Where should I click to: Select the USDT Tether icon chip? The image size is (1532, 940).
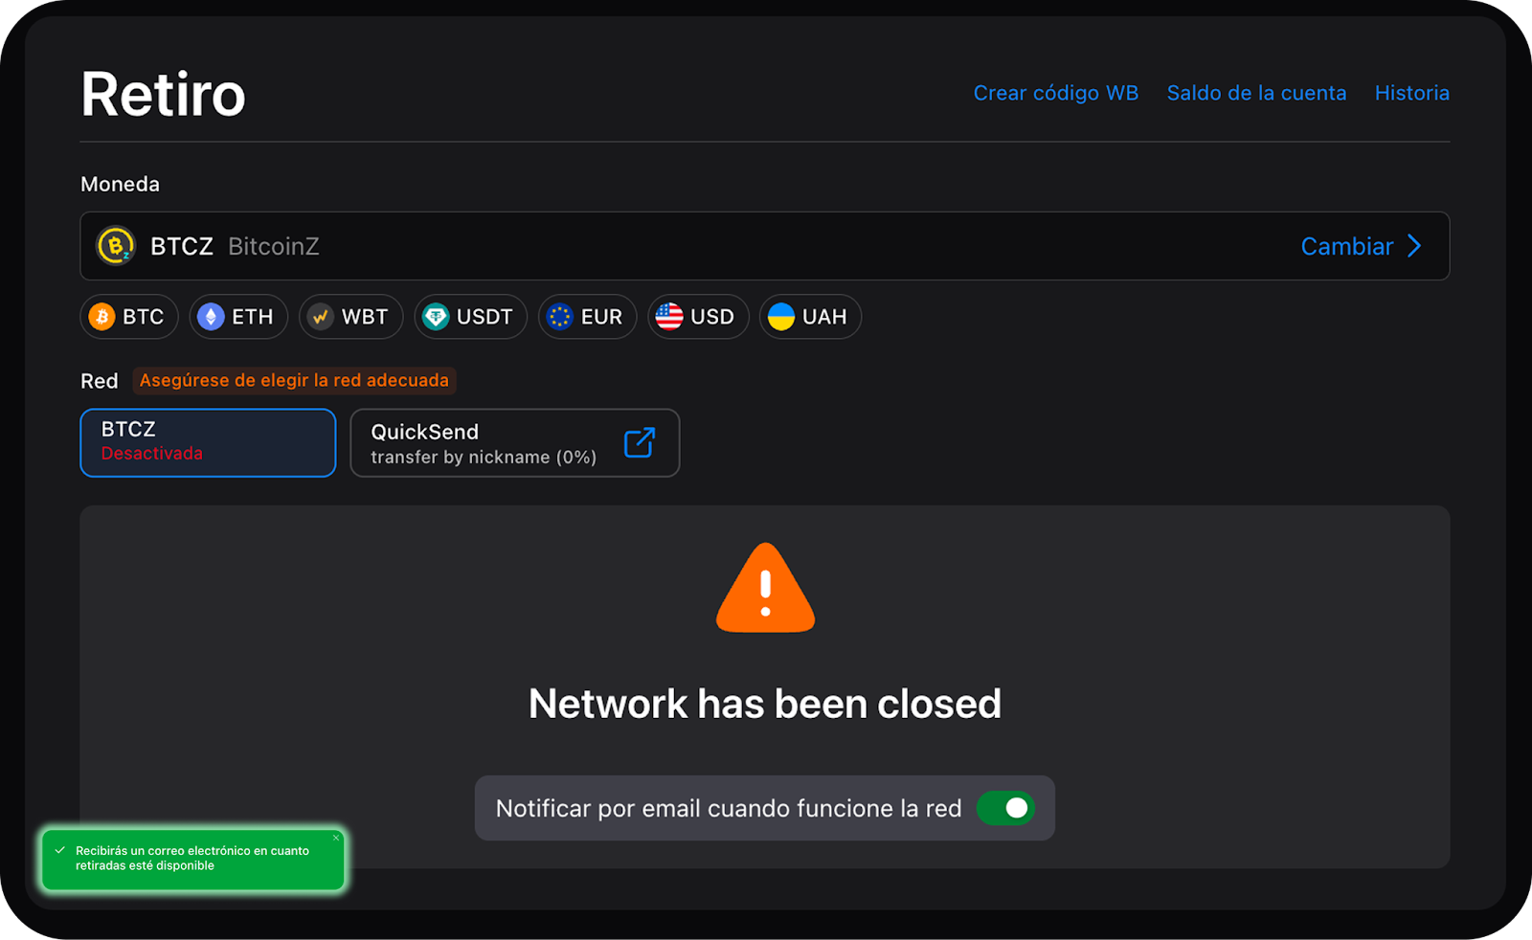click(470, 317)
